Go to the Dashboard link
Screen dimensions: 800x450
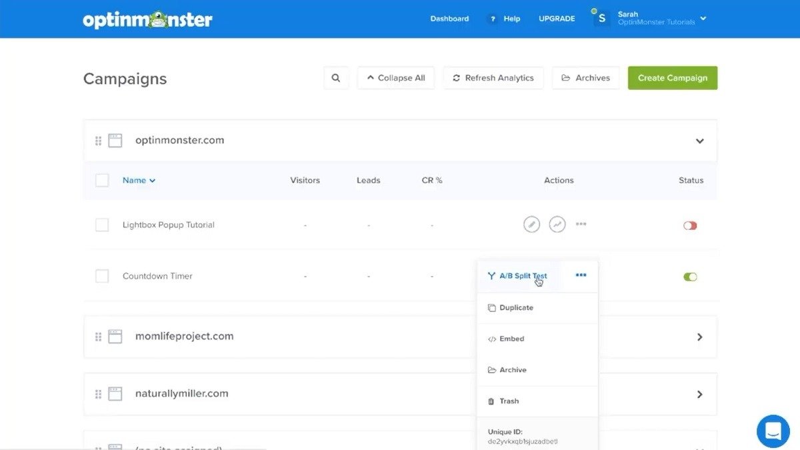tap(449, 19)
